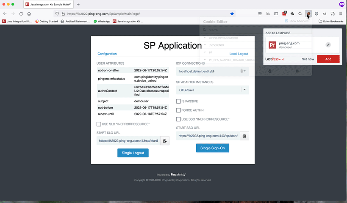Click the Cookie Editor export icon
The width and height of the screenshot is (347, 203).
coord(298,71)
